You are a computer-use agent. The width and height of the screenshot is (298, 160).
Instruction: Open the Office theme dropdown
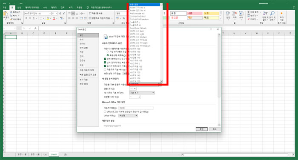click(x=128, y=116)
